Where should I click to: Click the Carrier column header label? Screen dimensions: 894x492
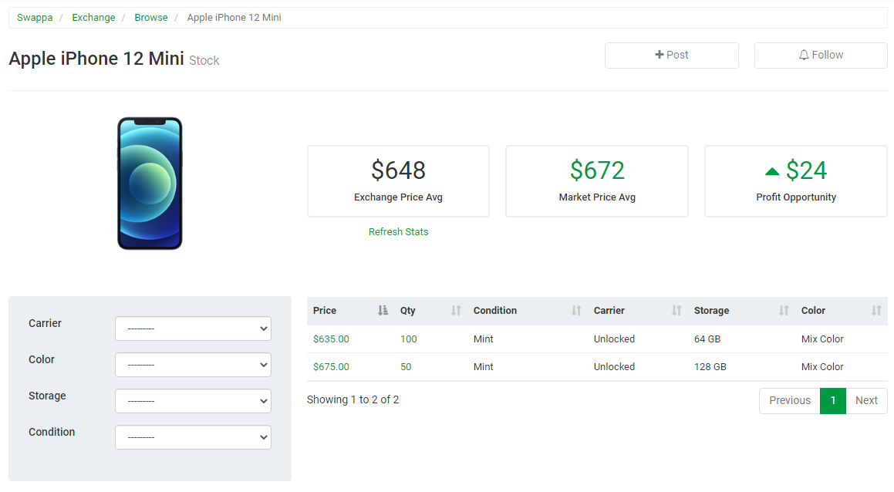coord(609,311)
